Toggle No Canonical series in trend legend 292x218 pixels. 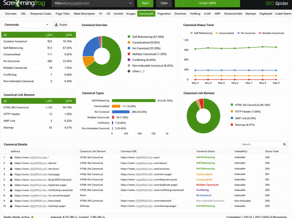[246, 33]
